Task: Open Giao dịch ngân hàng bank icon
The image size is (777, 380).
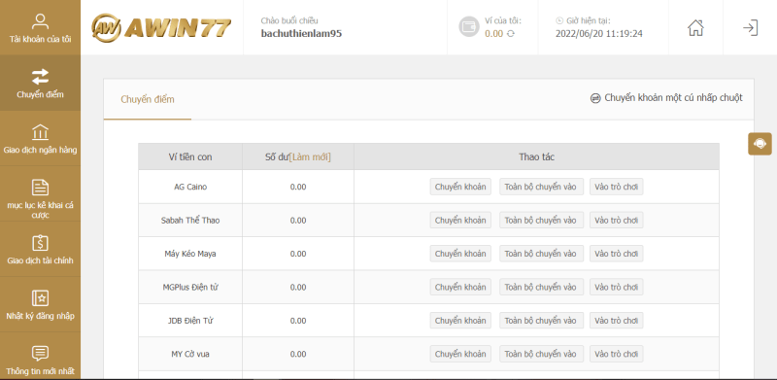Action: pos(40,132)
